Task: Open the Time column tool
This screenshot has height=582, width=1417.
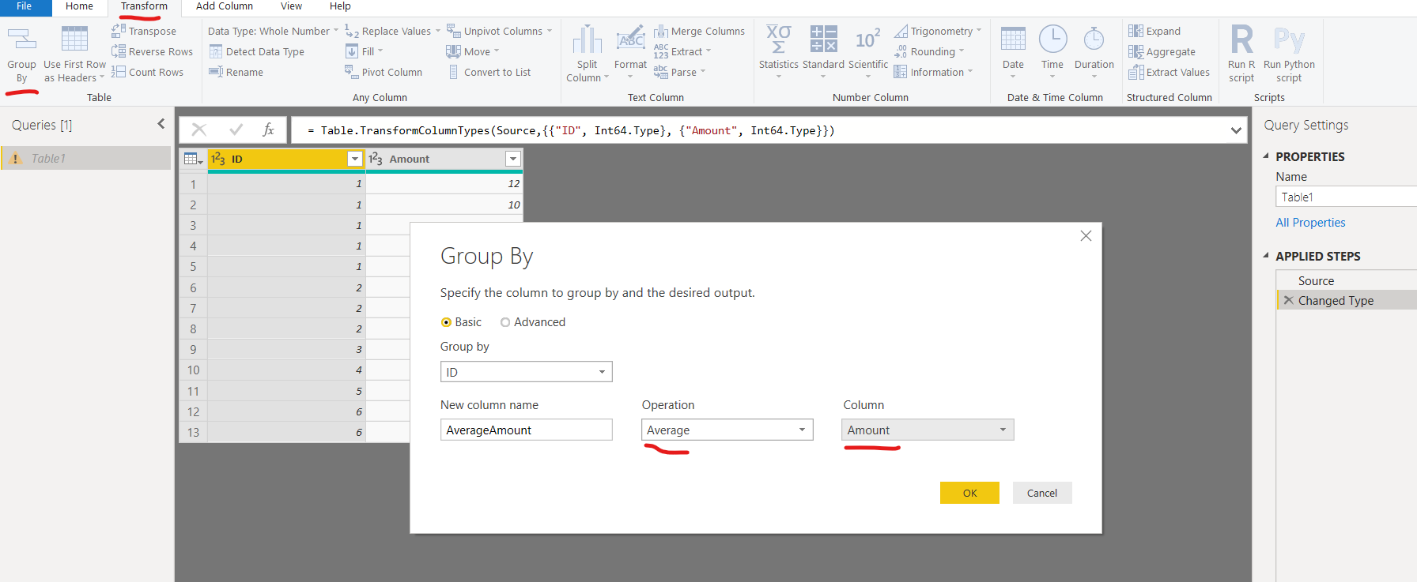Action: pyautogui.click(x=1052, y=52)
